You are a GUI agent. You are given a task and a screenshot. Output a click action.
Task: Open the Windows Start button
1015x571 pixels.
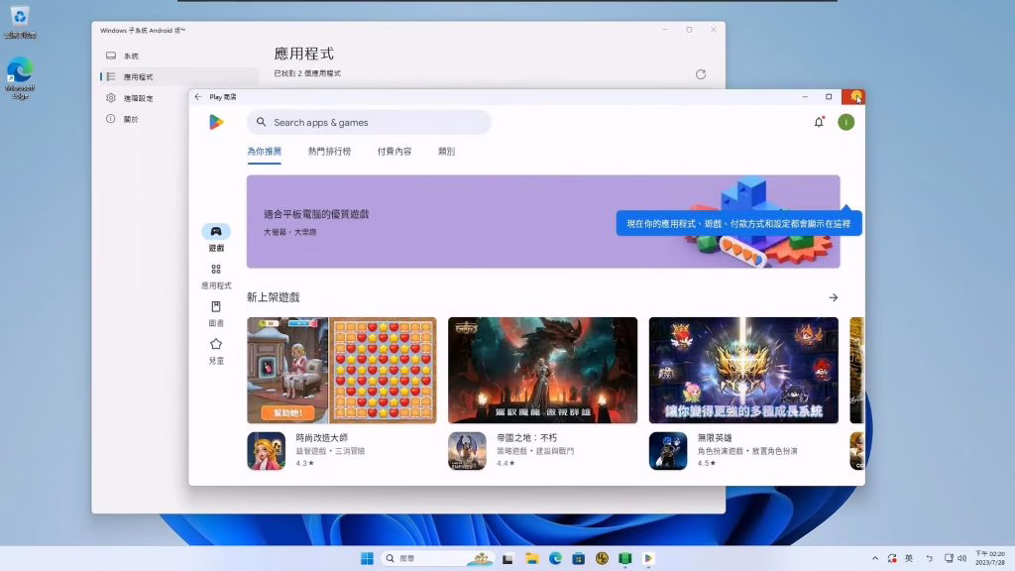(x=367, y=558)
